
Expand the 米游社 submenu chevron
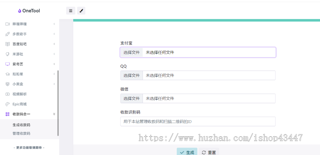click(x=54, y=54)
